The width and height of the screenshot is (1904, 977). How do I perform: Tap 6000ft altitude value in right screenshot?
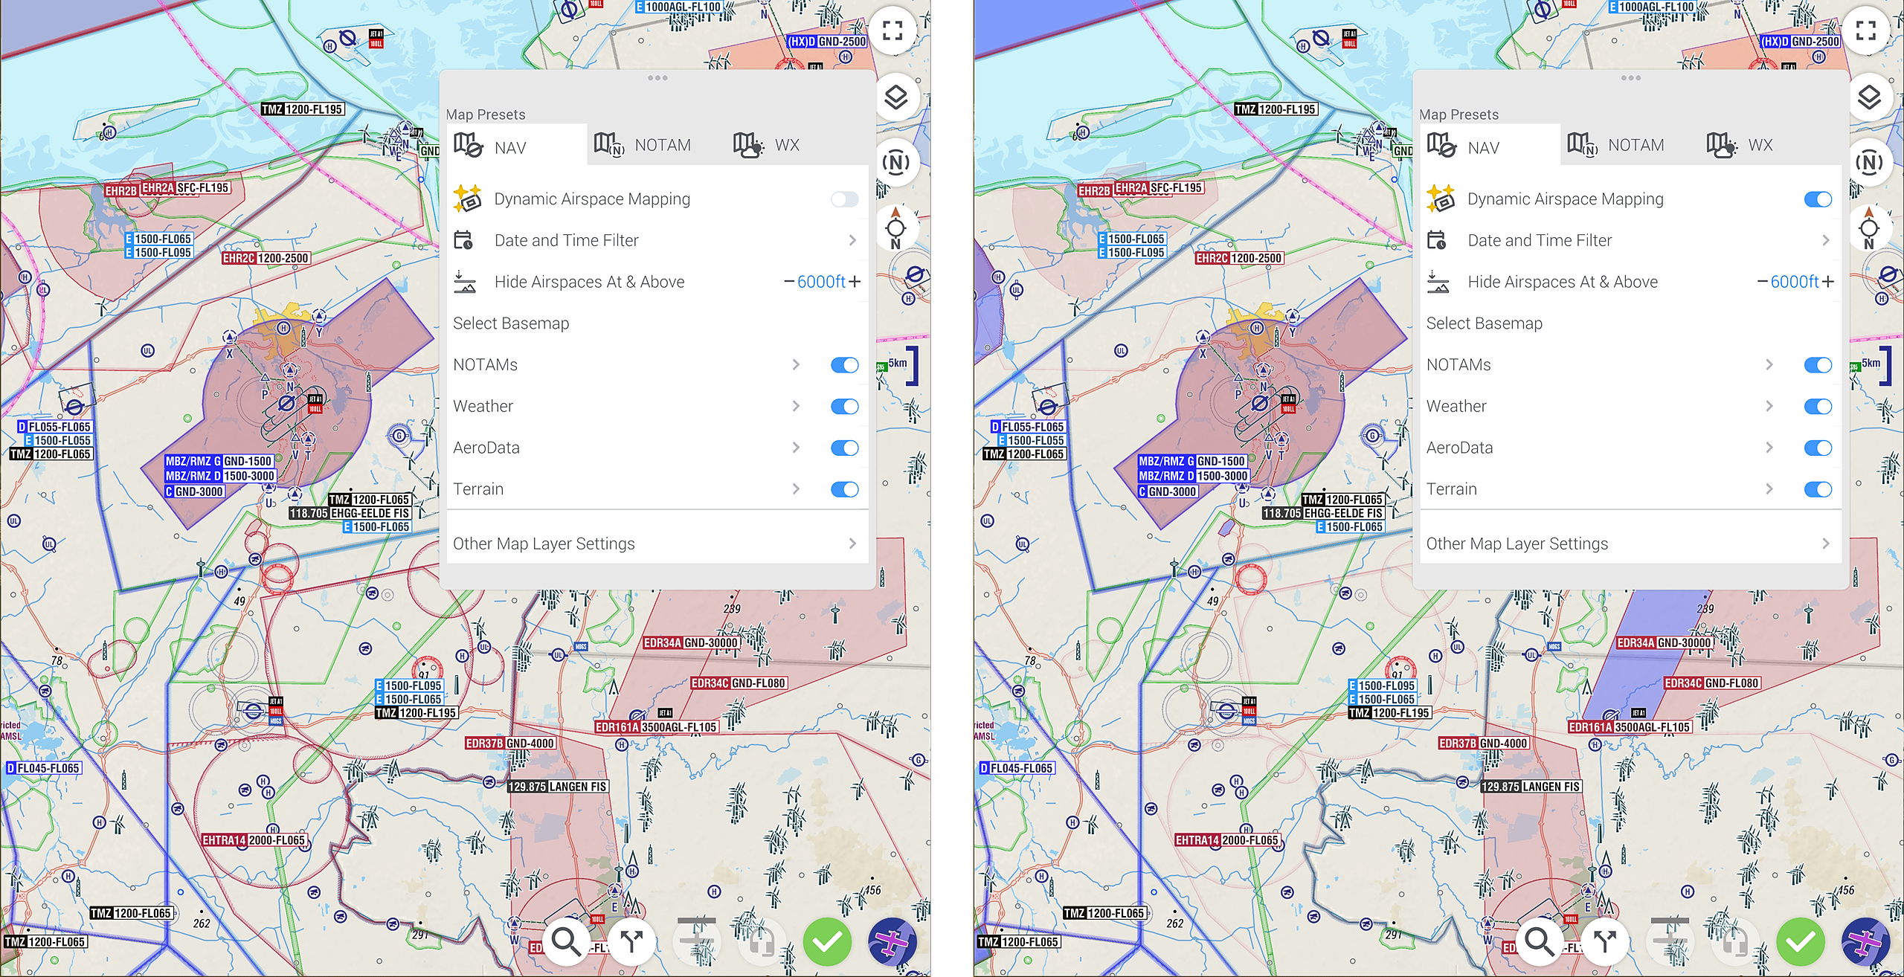tap(1795, 282)
